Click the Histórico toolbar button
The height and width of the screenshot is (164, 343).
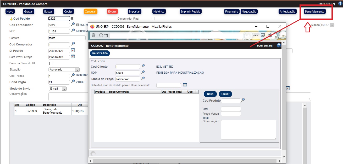(159, 11)
